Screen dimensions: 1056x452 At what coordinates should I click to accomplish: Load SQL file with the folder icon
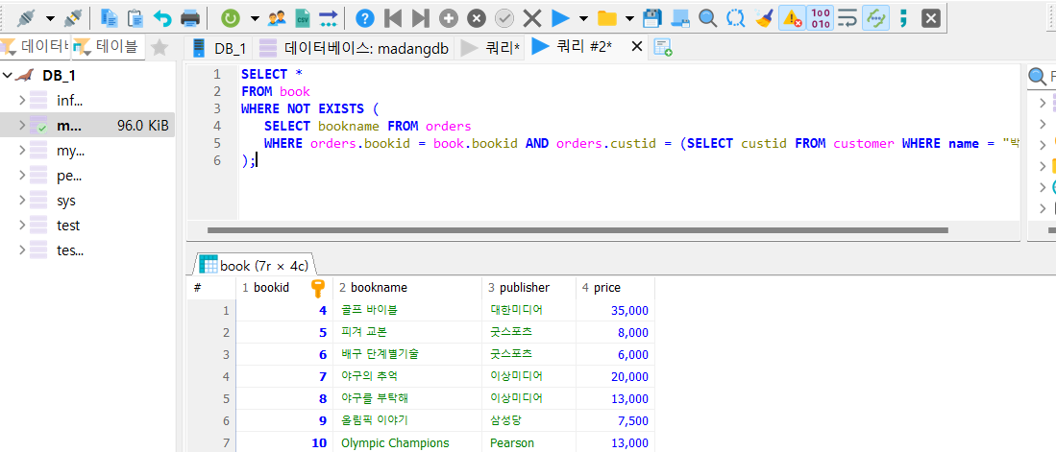(607, 18)
